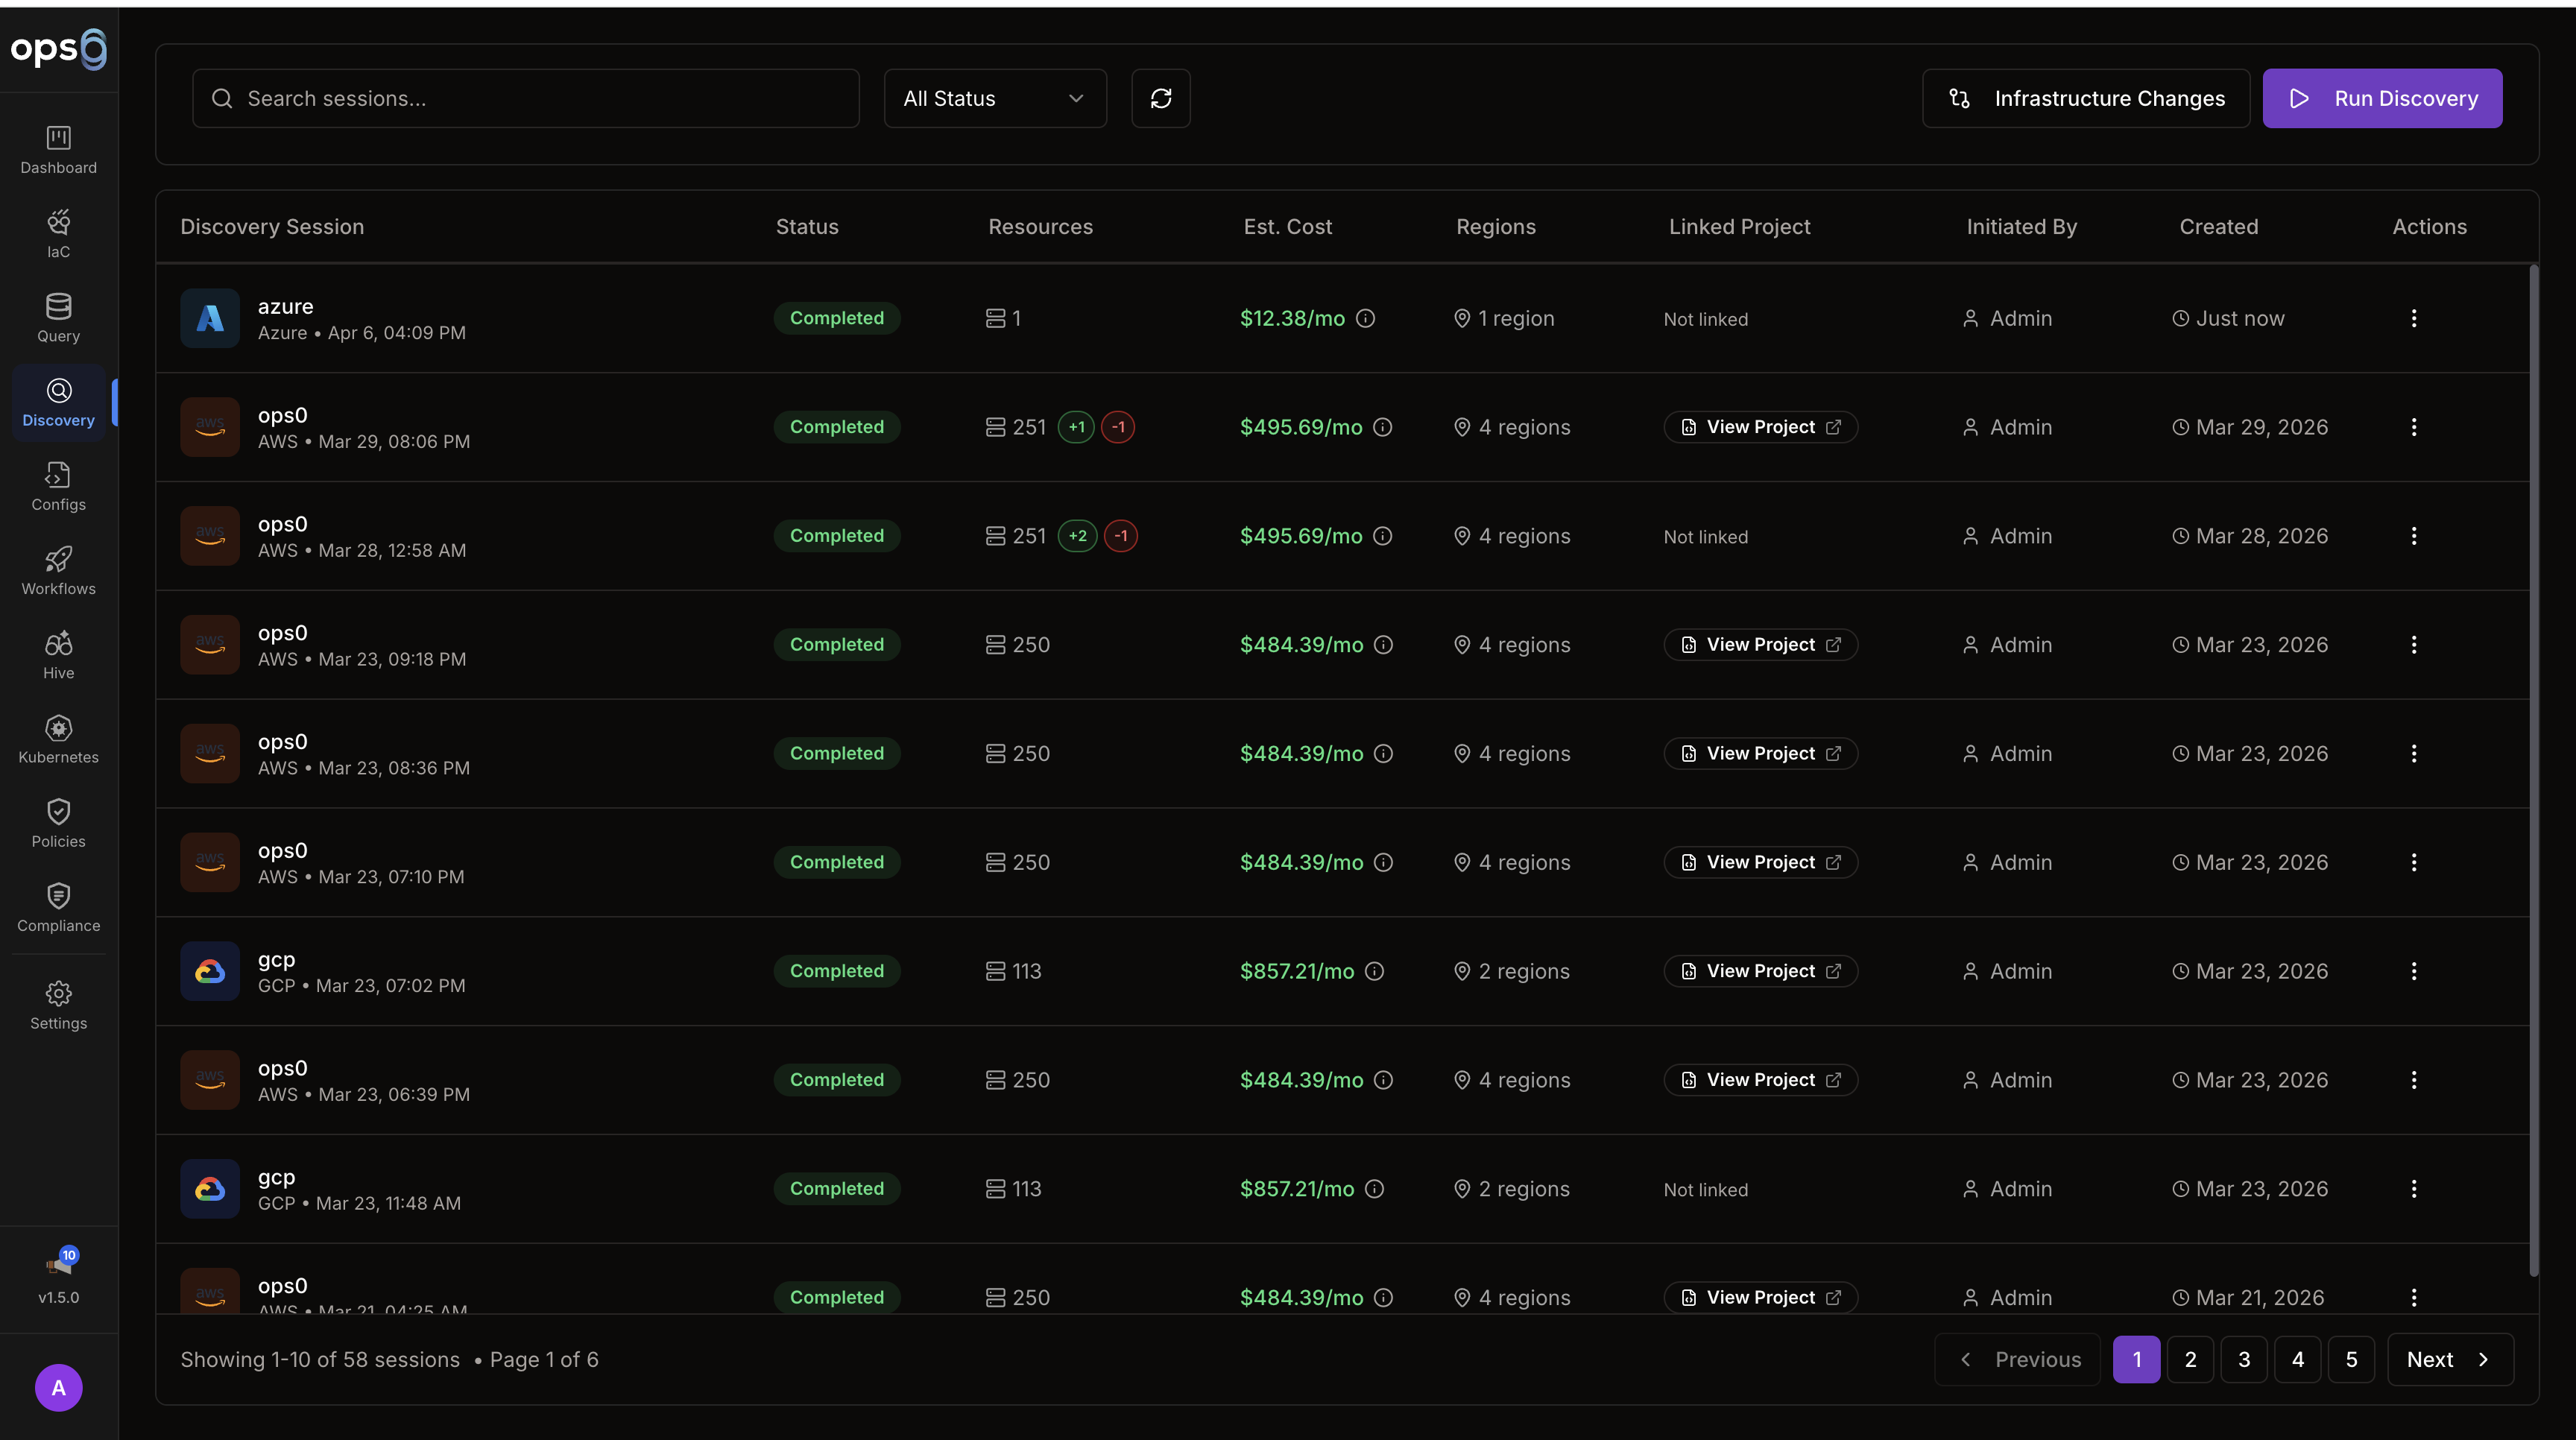The height and width of the screenshot is (1440, 2576).
Task: Open the user avatar menu
Action: tap(58, 1387)
